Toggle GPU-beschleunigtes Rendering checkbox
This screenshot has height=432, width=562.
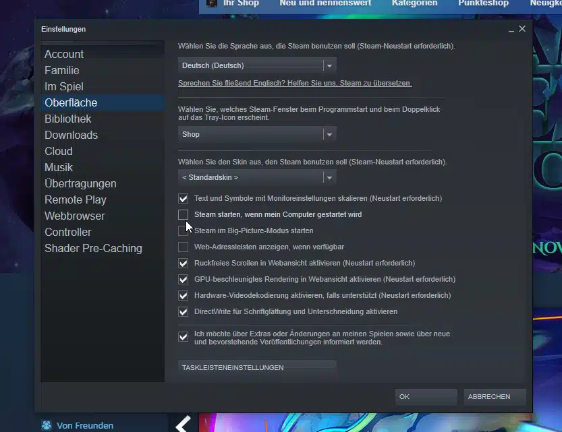pyautogui.click(x=183, y=279)
